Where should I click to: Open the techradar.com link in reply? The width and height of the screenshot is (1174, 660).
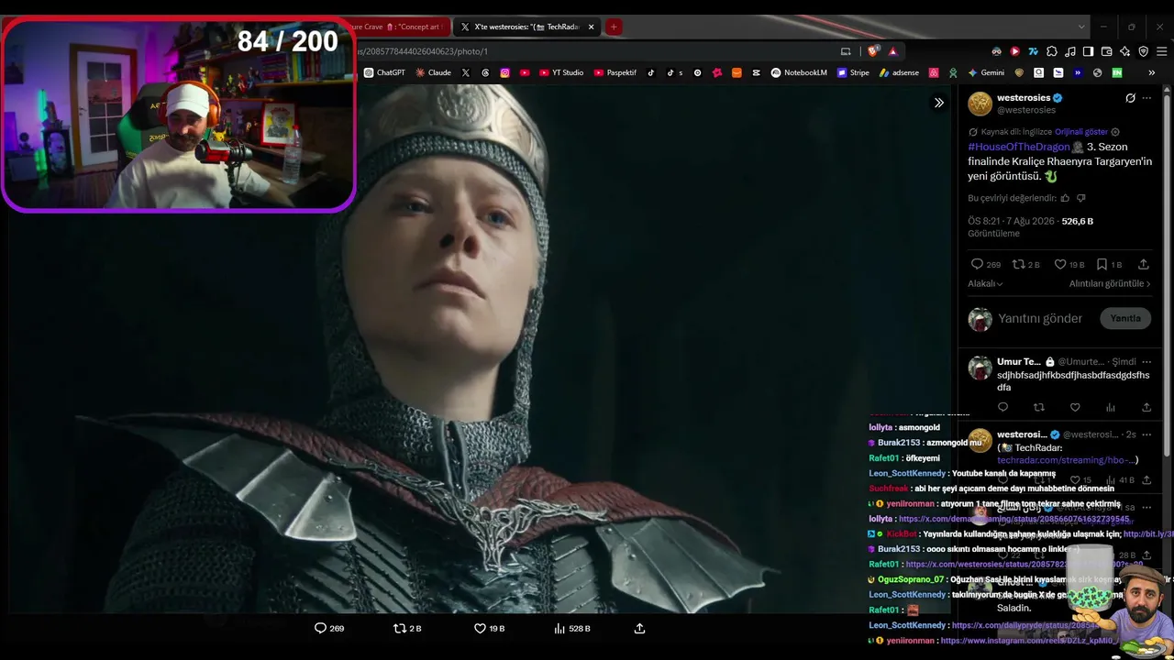point(1068,459)
